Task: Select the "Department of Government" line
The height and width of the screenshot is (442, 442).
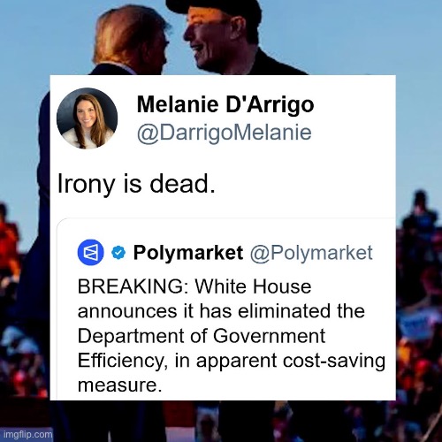Action: tap(202, 336)
